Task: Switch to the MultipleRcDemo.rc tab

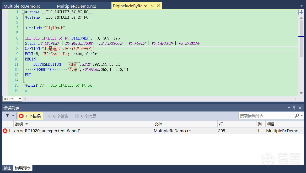Action: point(22,6)
